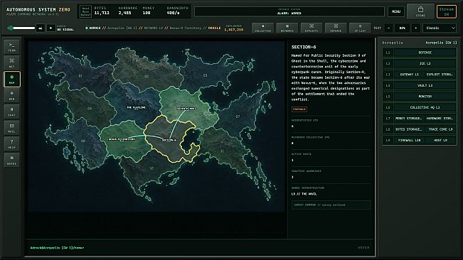Viewport: 463px width, 260px height.
Task: Open the HELP sidebar panel
Action: coord(12,144)
